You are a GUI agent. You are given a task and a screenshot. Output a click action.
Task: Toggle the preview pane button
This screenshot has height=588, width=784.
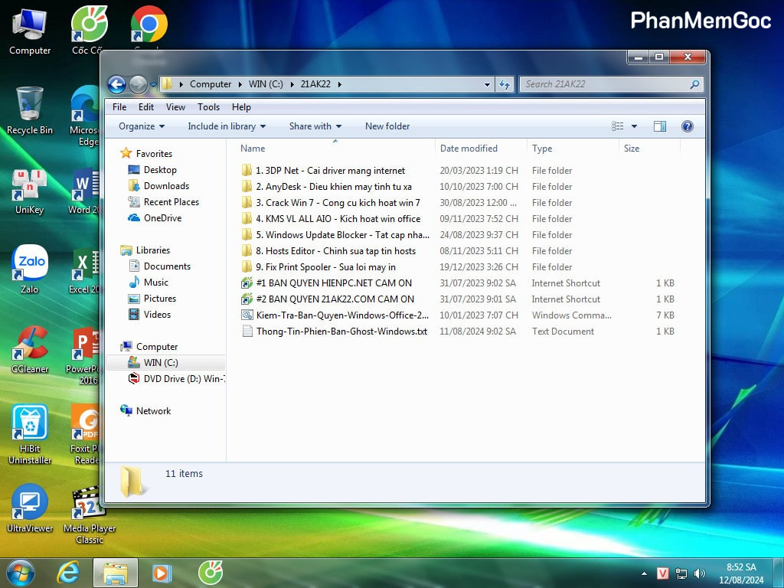tap(660, 126)
